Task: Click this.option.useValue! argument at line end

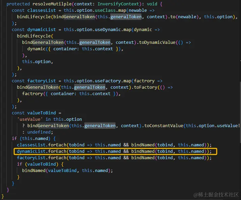Action: (213, 126)
